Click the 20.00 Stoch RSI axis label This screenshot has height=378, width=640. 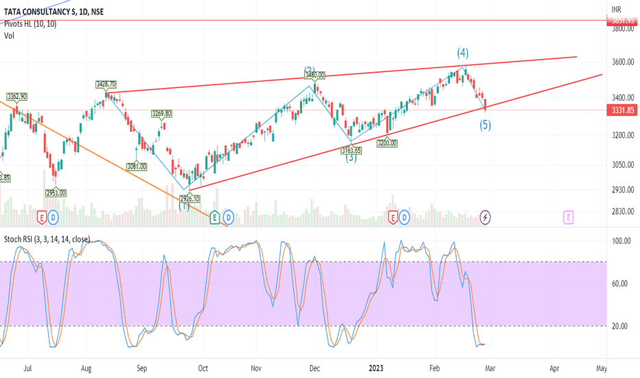620,326
